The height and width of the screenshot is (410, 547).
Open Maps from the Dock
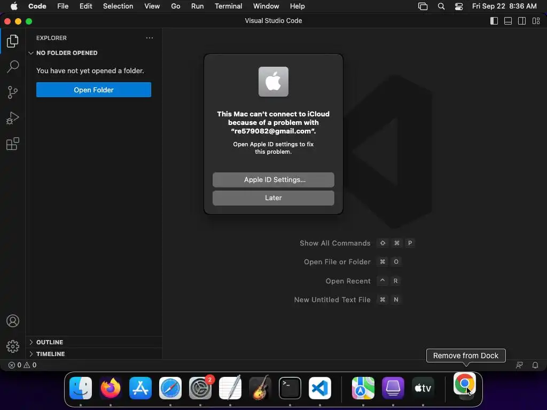tap(363, 388)
